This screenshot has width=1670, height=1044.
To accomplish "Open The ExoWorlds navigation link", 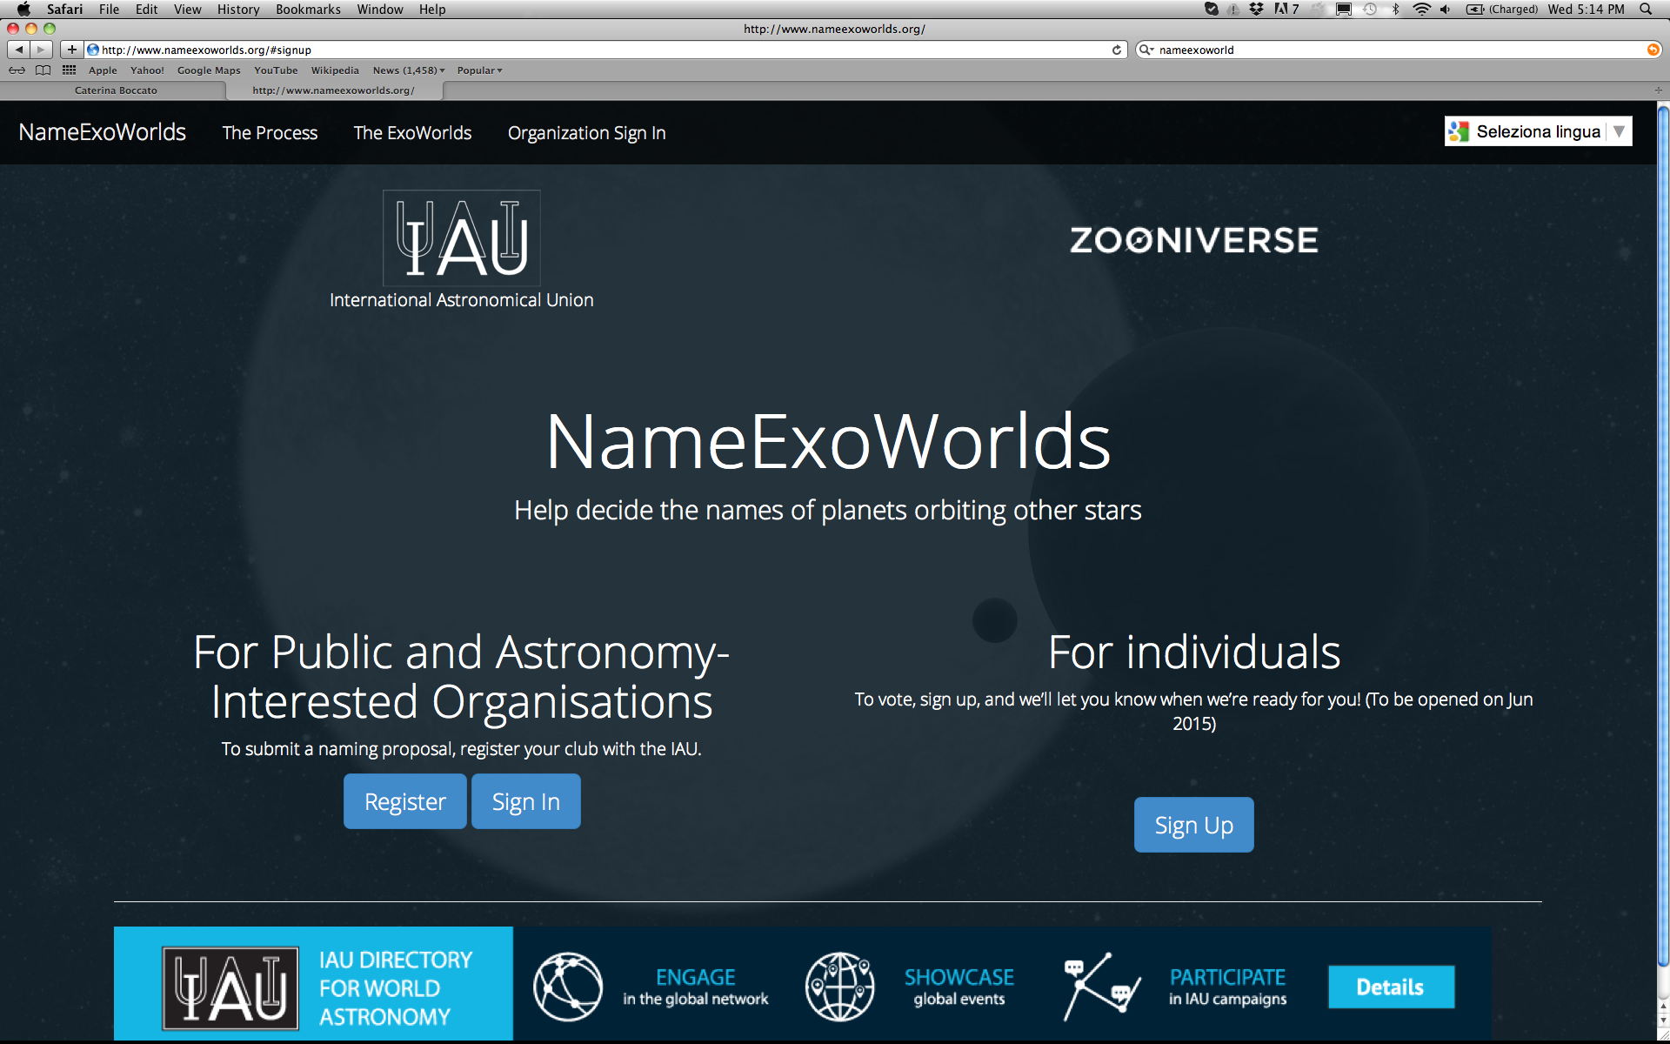I will click(412, 133).
